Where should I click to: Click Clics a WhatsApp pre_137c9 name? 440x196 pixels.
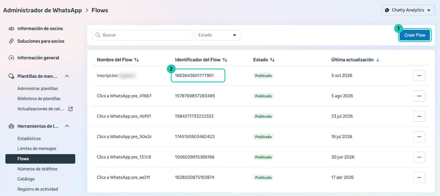(x=124, y=157)
